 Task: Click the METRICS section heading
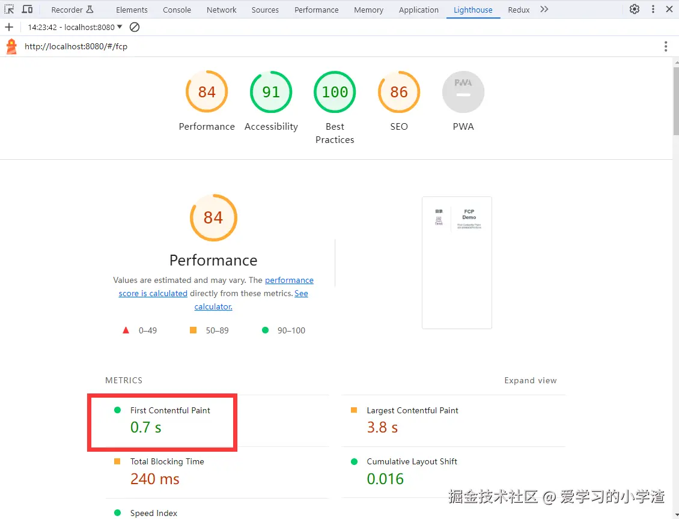124,380
